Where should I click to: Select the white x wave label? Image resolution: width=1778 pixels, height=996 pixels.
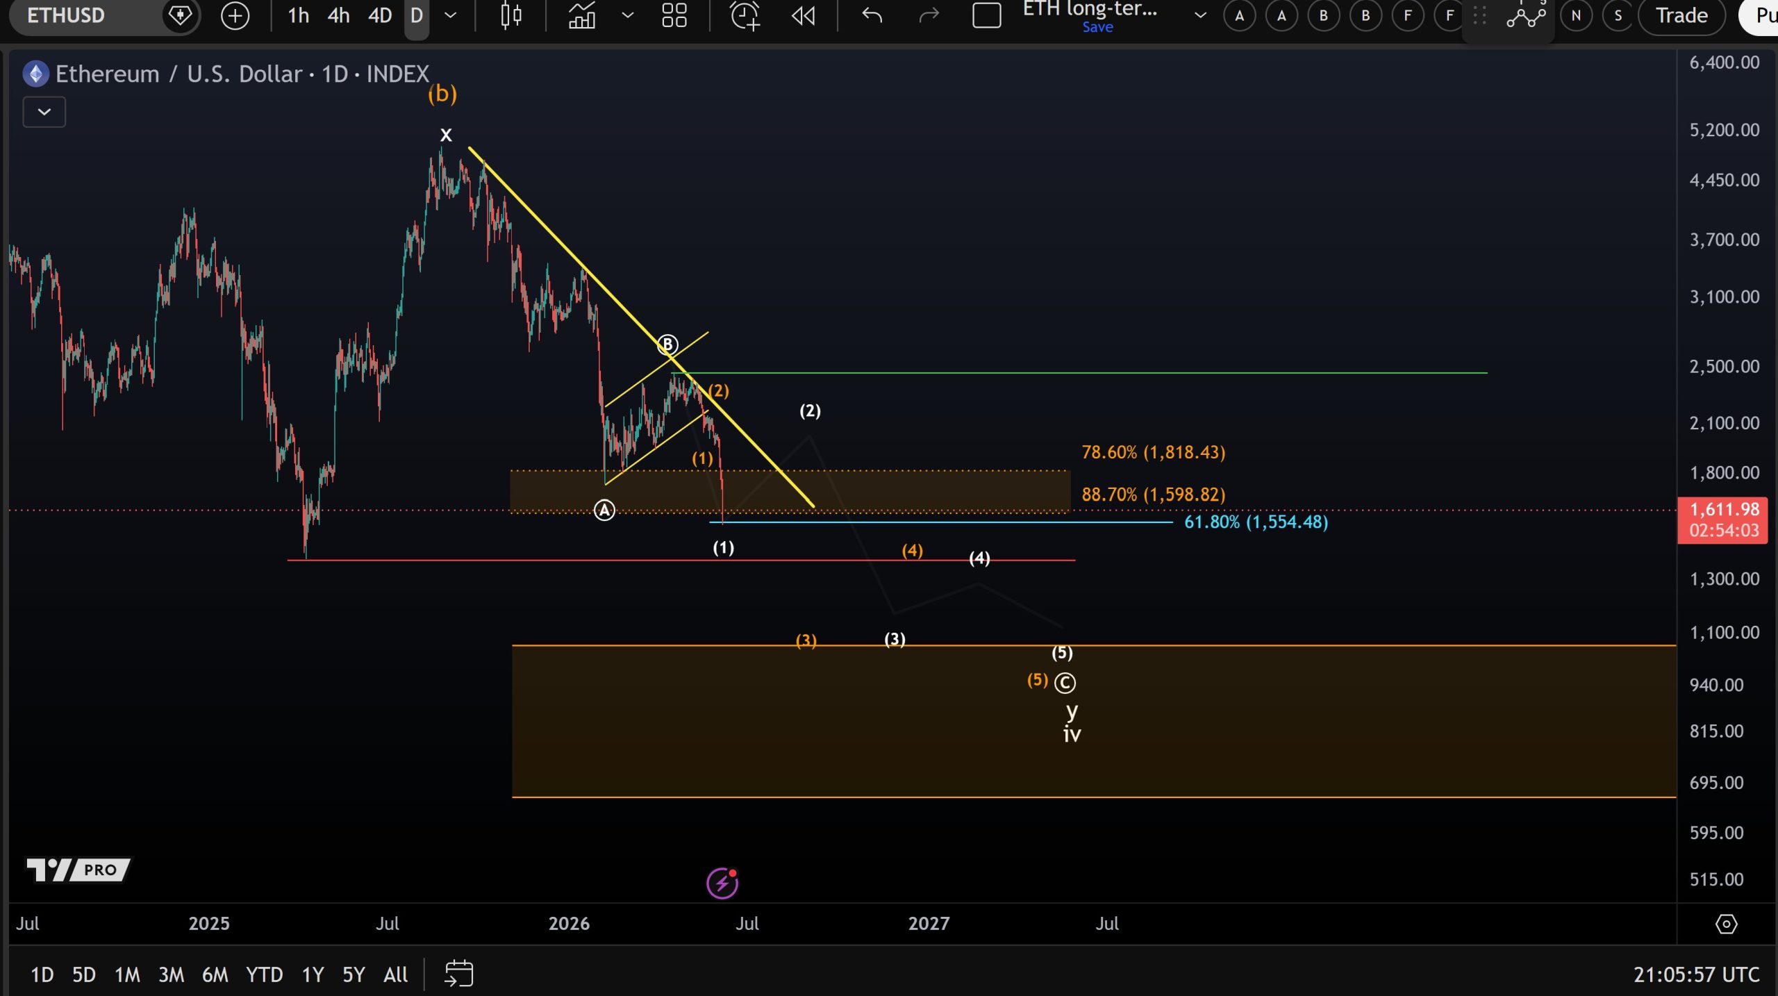pos(446,134)
